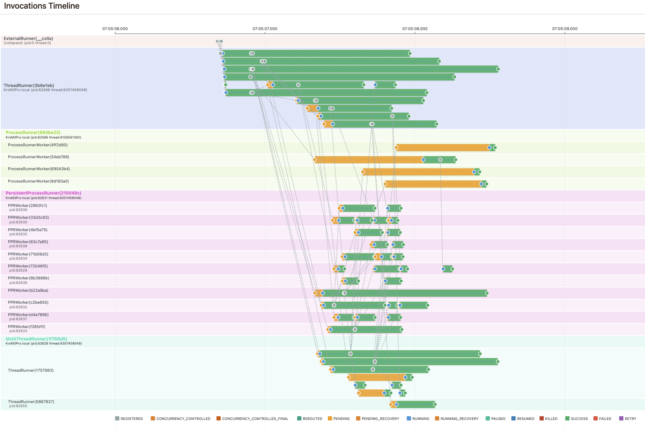Expand the collapsed ExternalRunner(__colla) row
The image size is (645, 429).
(28, 38)
